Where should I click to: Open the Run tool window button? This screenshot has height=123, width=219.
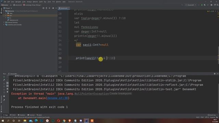click(5, 115)
